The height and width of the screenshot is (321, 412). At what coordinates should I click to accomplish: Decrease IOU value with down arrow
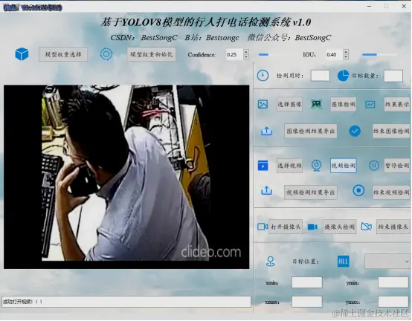[x=346, y=57]
